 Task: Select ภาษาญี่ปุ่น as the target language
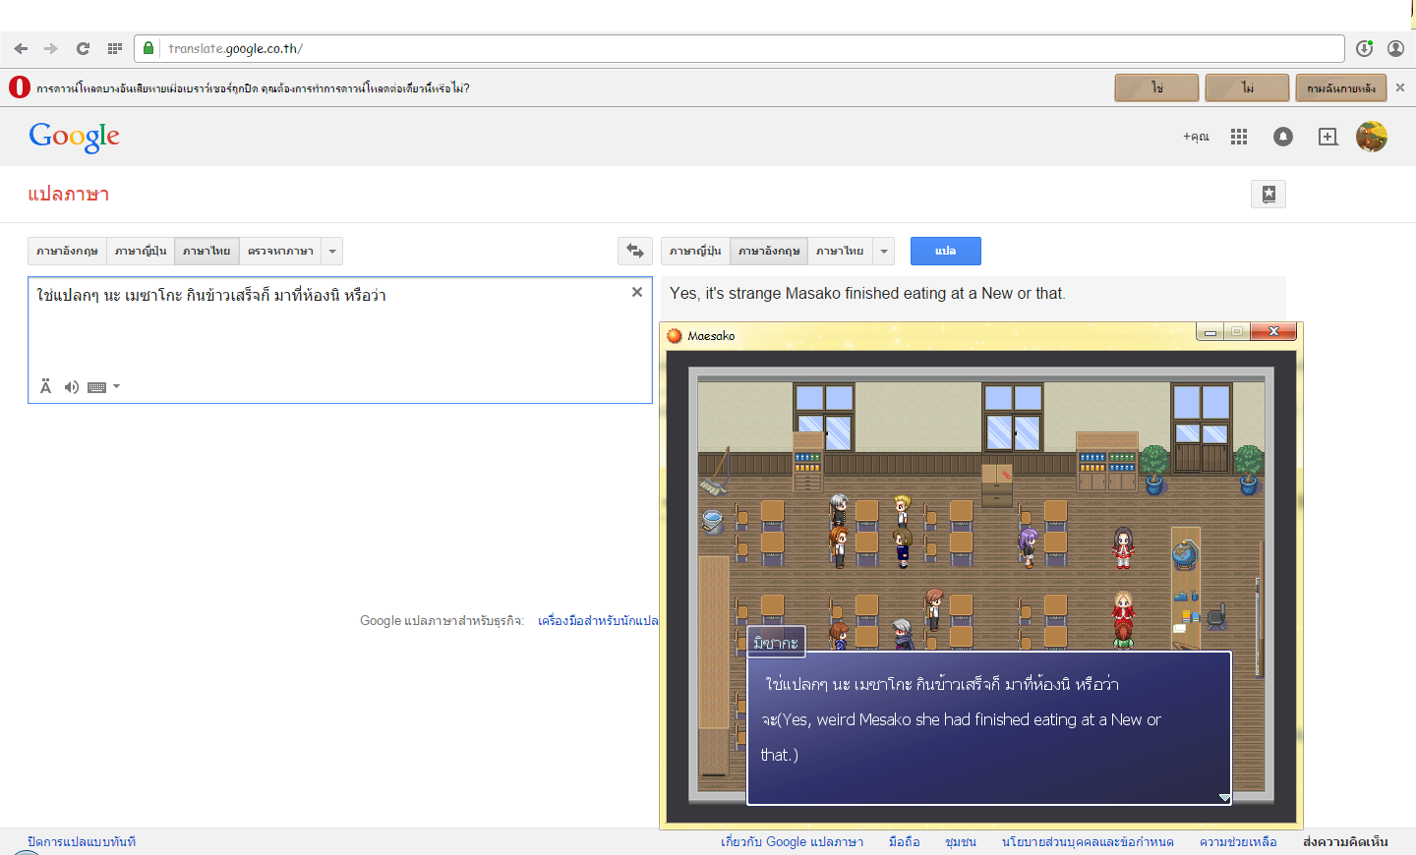695,251
